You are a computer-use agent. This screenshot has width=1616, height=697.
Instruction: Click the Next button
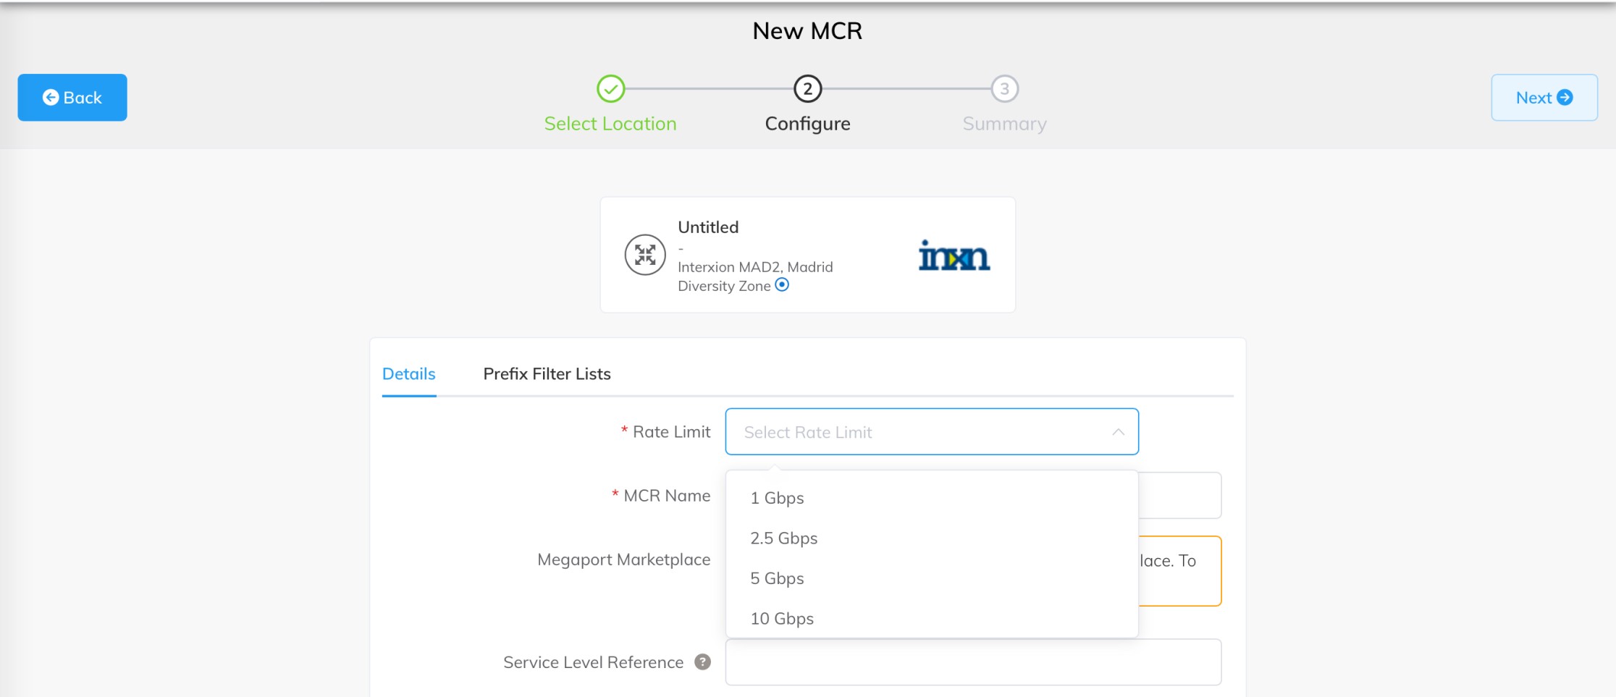[1544, 97]
